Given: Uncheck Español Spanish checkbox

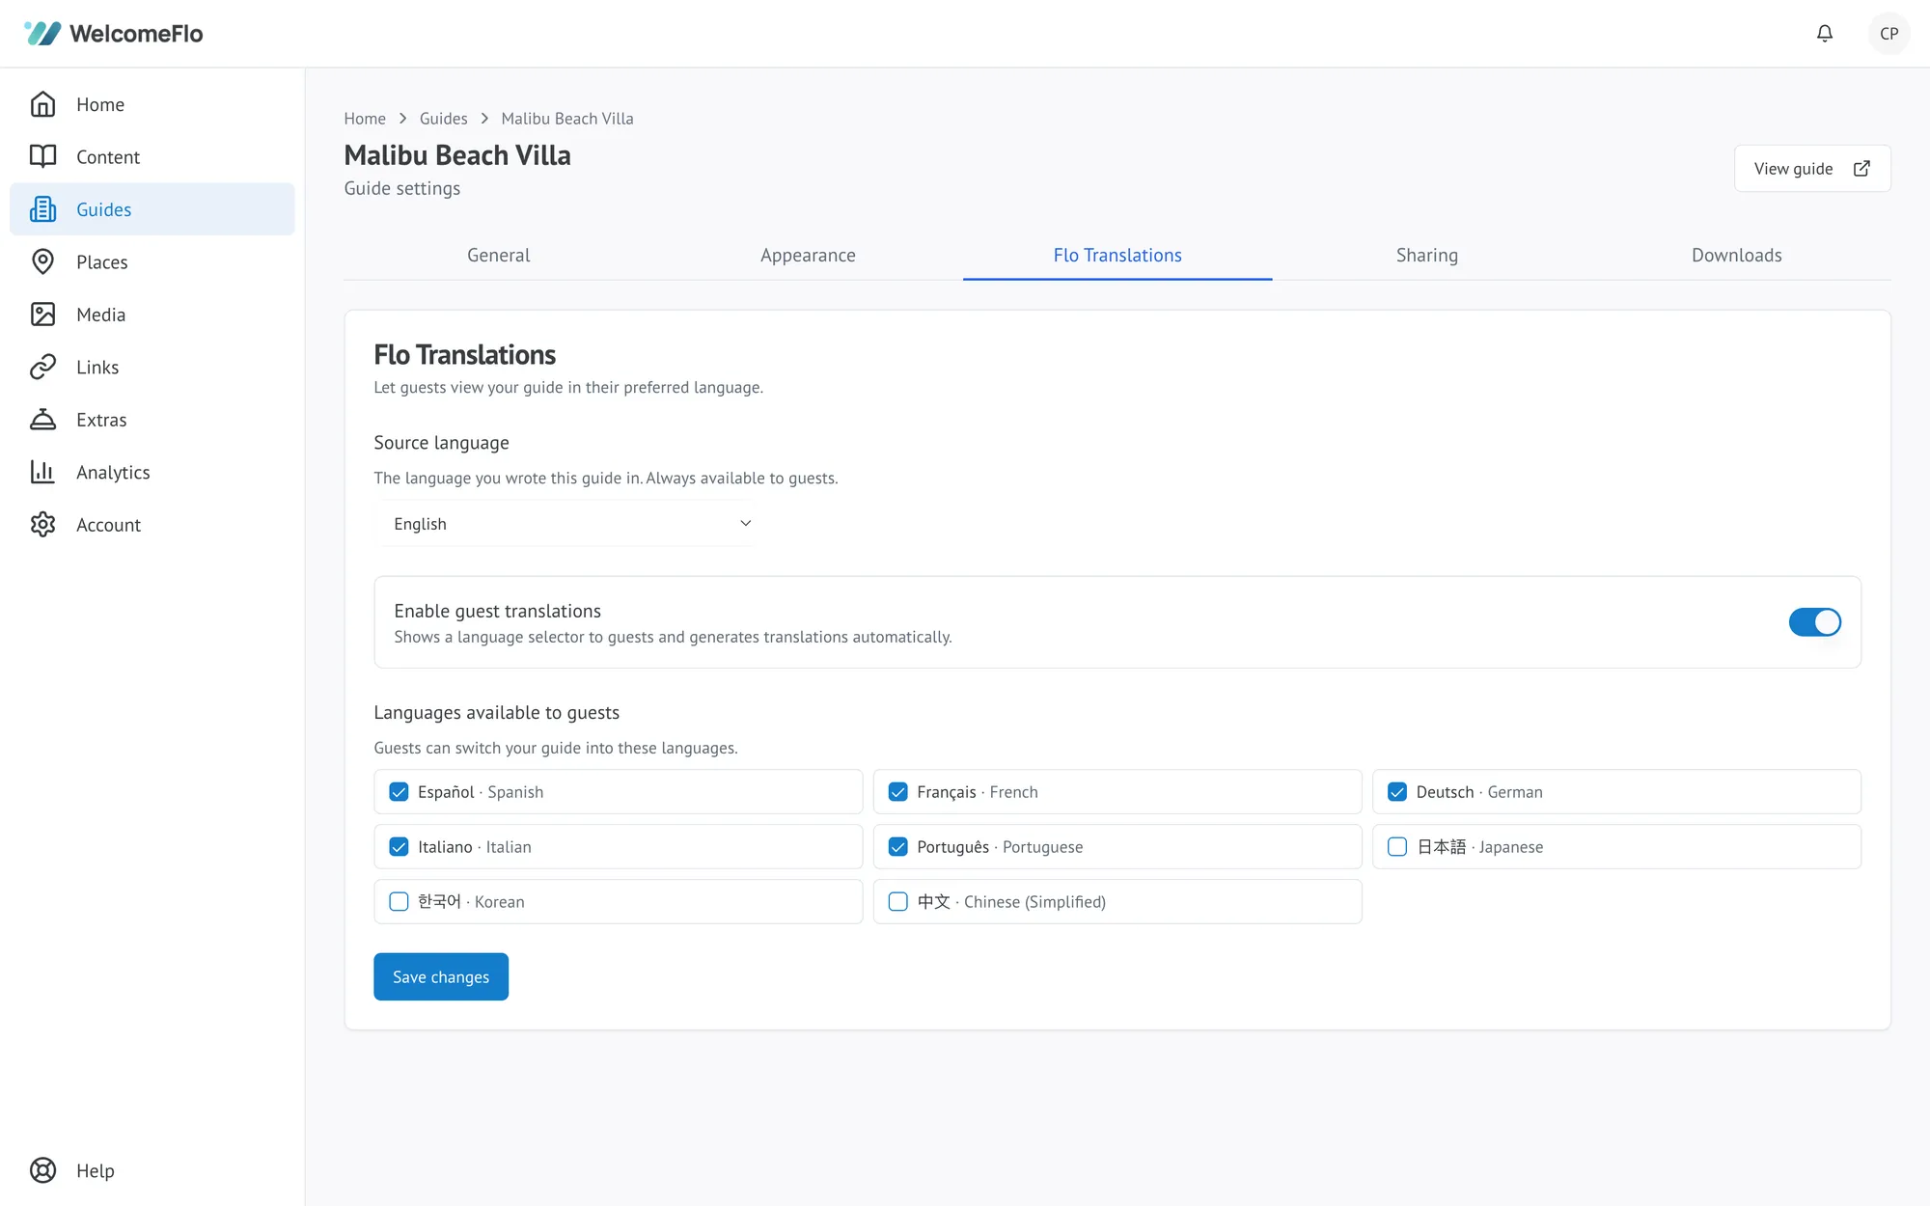Looking at the screenshot, I should [399, 792].
